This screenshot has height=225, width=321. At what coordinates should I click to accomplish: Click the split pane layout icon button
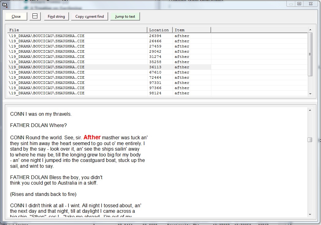[x=35, y=16]
